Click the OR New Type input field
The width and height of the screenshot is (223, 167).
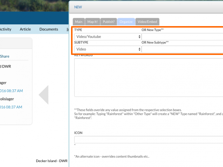pyautogui.click(x=182, y=37)
